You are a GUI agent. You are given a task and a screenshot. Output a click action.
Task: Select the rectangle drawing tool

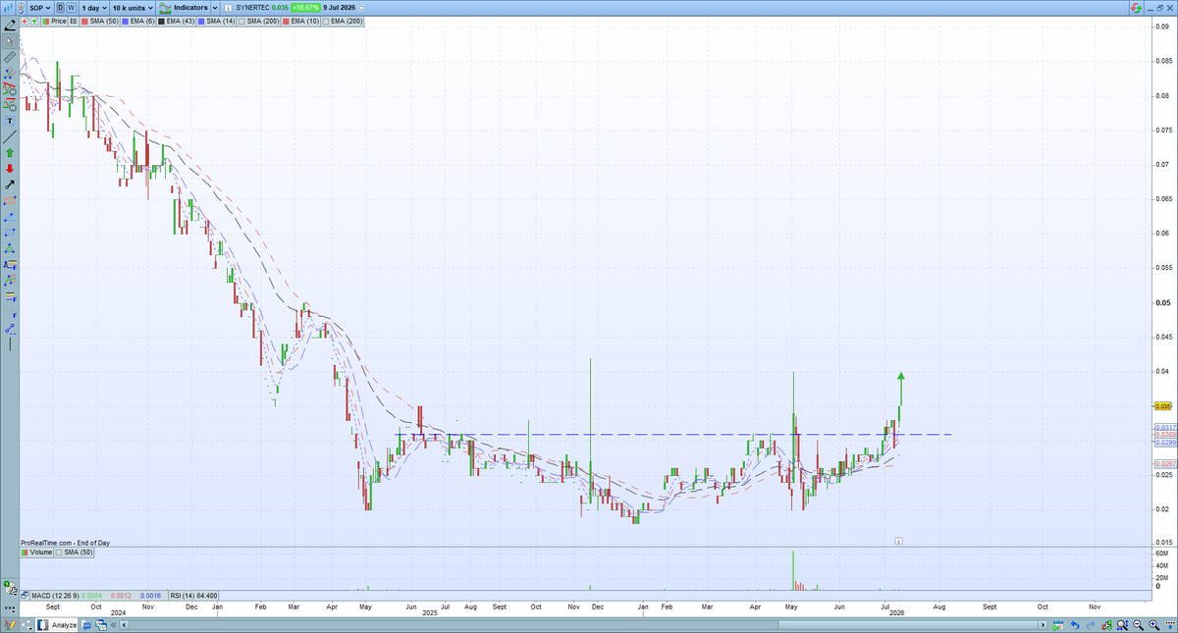pos(10,232)
